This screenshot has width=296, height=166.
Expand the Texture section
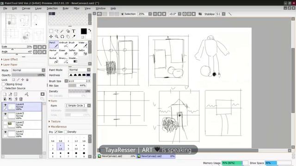coord(55,121)
